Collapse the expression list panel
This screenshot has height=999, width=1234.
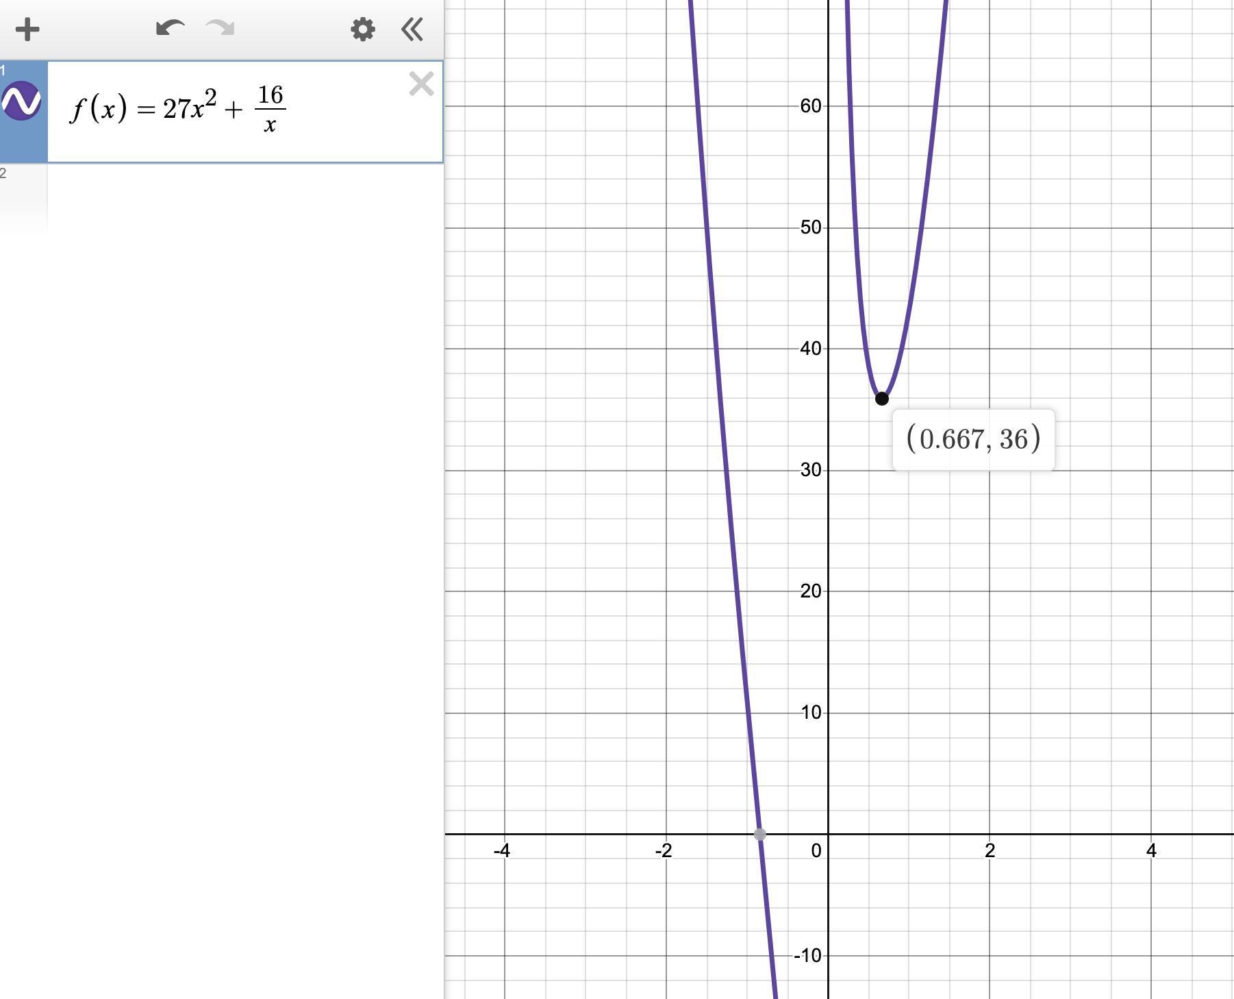tap(412, 29)
